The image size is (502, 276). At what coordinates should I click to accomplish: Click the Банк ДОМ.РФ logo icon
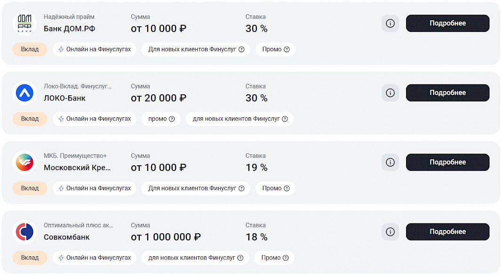(x=24, y=23)
